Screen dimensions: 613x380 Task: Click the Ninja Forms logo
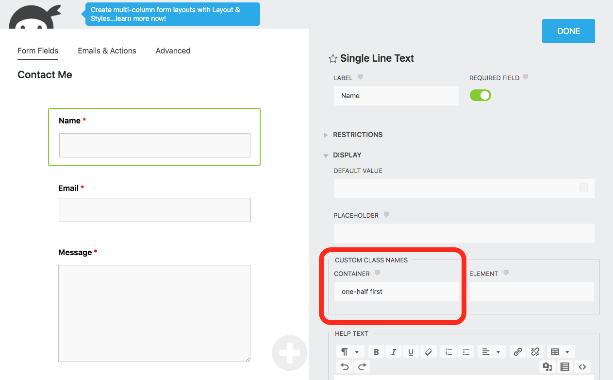35,17
